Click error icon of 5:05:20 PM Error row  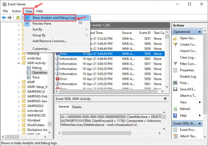coord(57,79)
